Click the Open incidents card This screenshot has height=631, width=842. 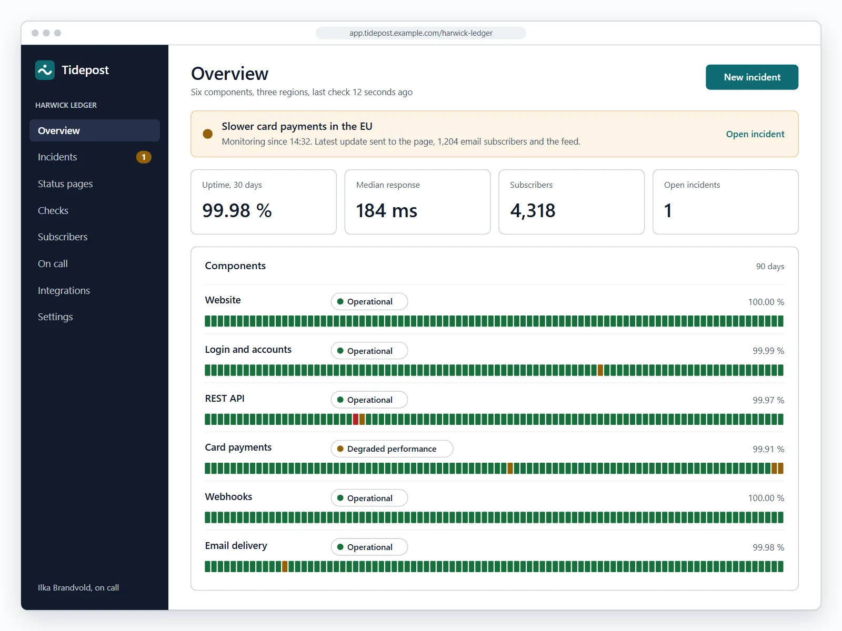[x=726, y=202]
